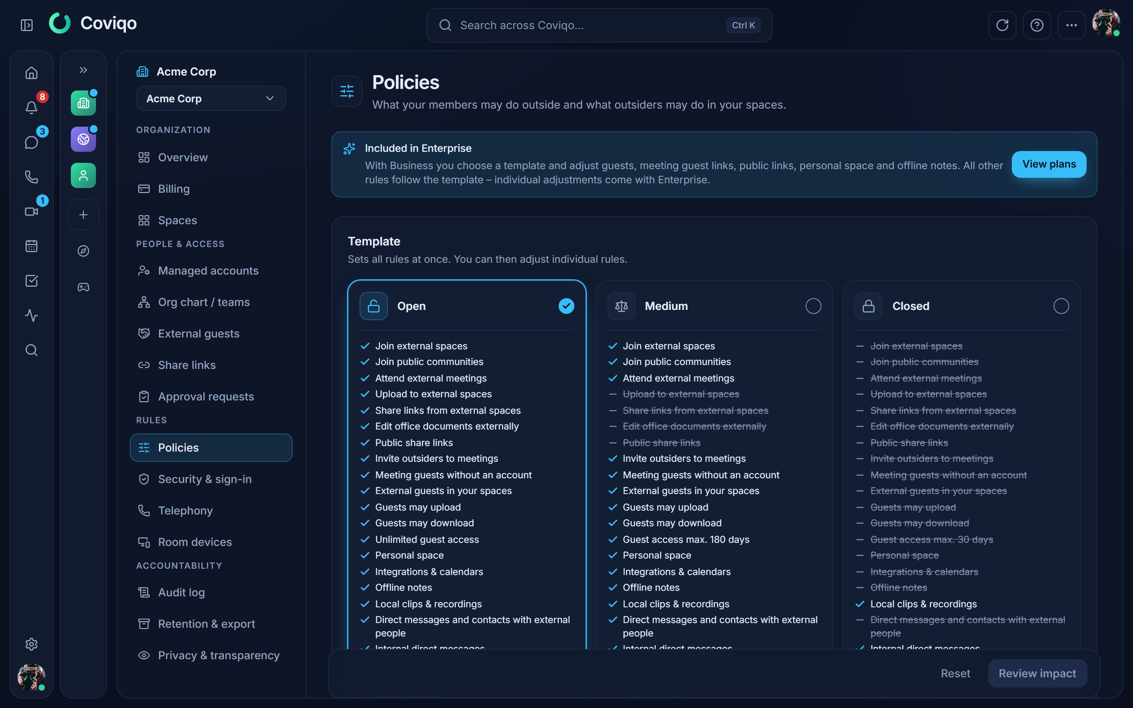
Task: Open the game controller icon
Action: 83,287
